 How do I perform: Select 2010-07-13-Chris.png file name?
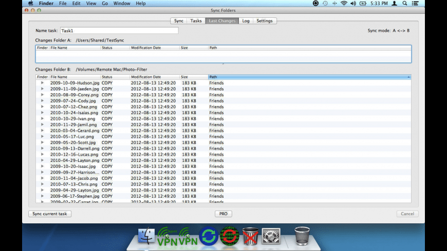coord(74,184)
